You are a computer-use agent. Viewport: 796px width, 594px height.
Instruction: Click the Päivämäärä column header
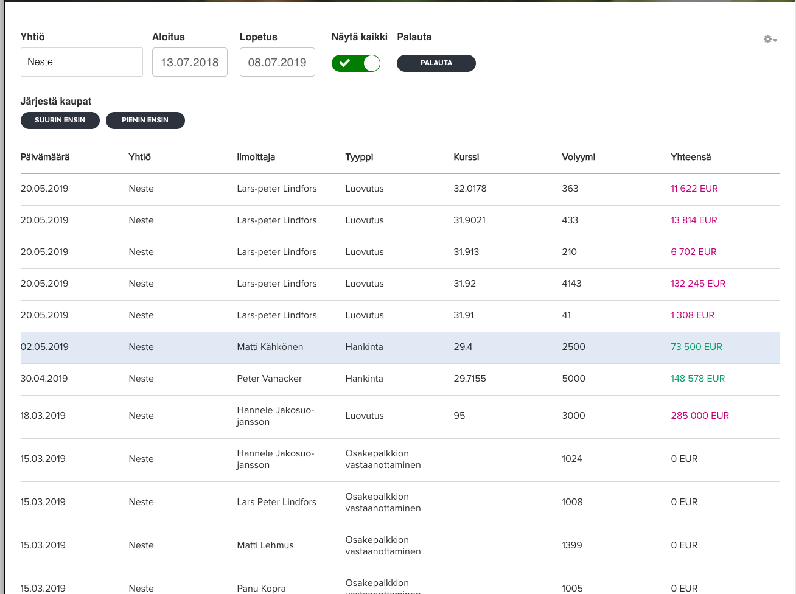click(45, 157)
